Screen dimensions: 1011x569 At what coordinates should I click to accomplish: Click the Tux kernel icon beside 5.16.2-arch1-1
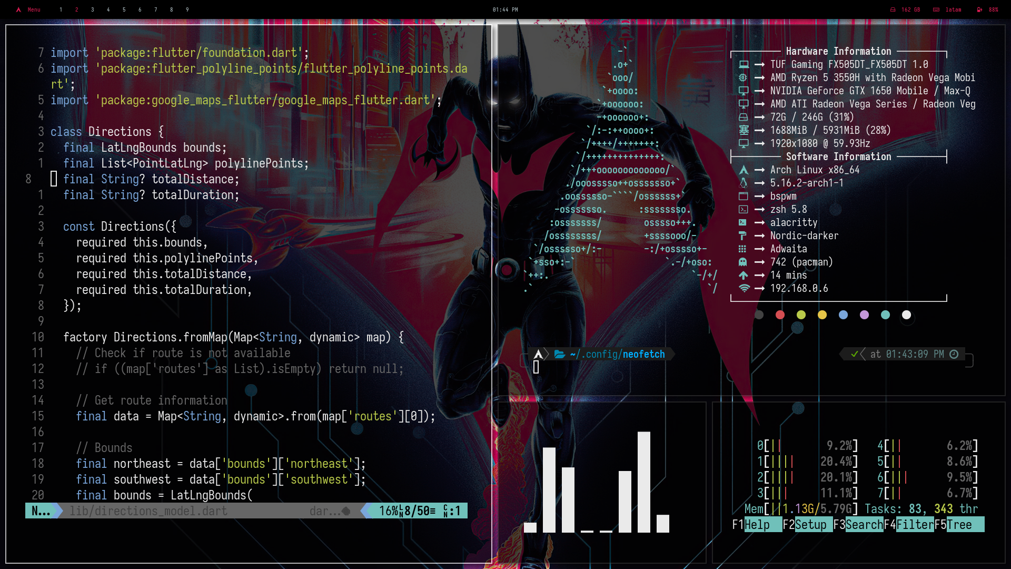click(744, 183)
